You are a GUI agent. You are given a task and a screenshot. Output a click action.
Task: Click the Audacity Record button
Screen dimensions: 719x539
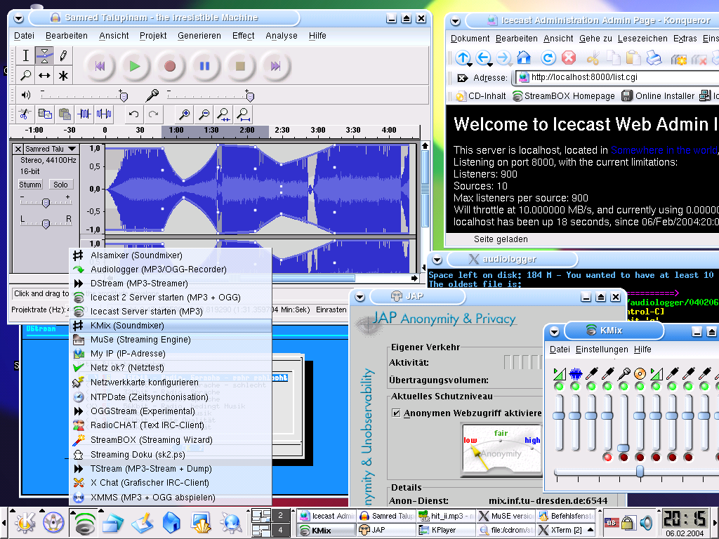(x=170, y=66)
